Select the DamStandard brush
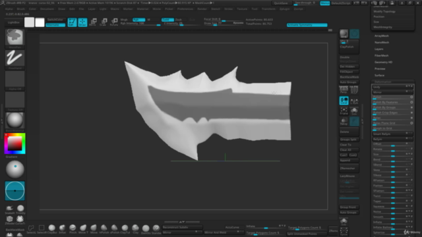422x237 pixels. coord(146,229)
